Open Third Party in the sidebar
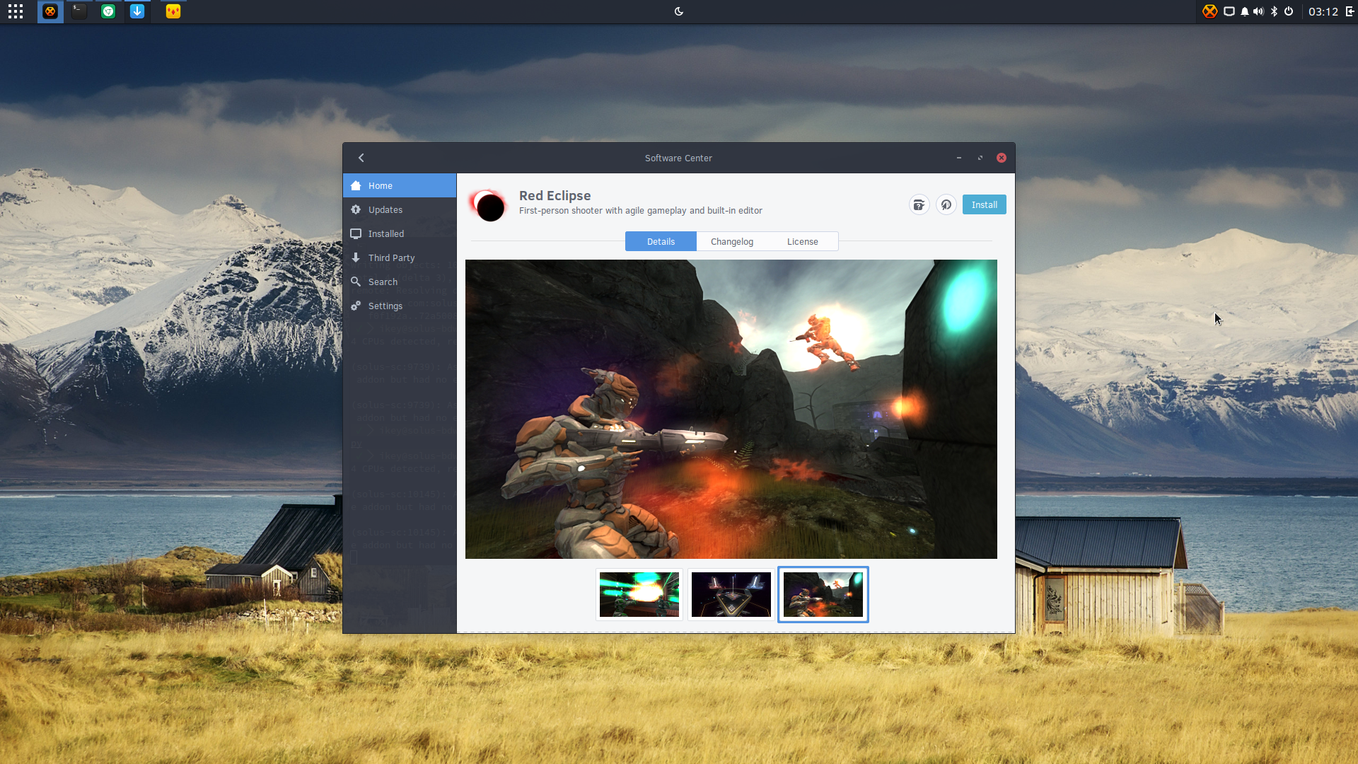1358x764 pixels. point(400,257)
